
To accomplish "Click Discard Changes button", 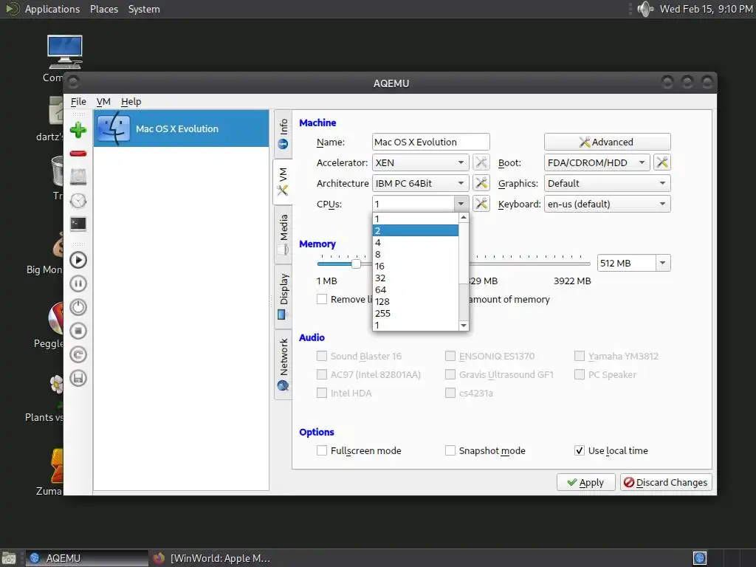I will (x=666, y=482).
